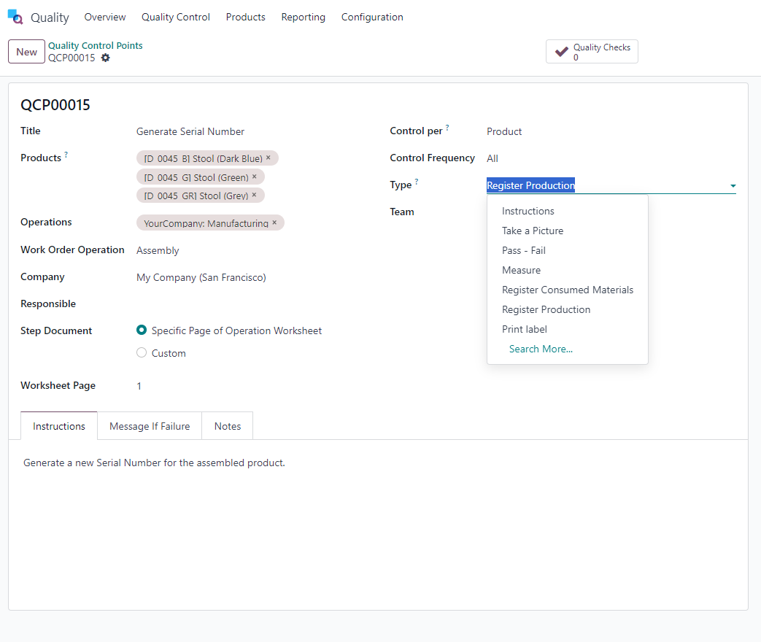Choose Pass - Fail from Type dropdown
Viewport: 761px width, 642px height.
pyautogui.click(x=523, y=250)
